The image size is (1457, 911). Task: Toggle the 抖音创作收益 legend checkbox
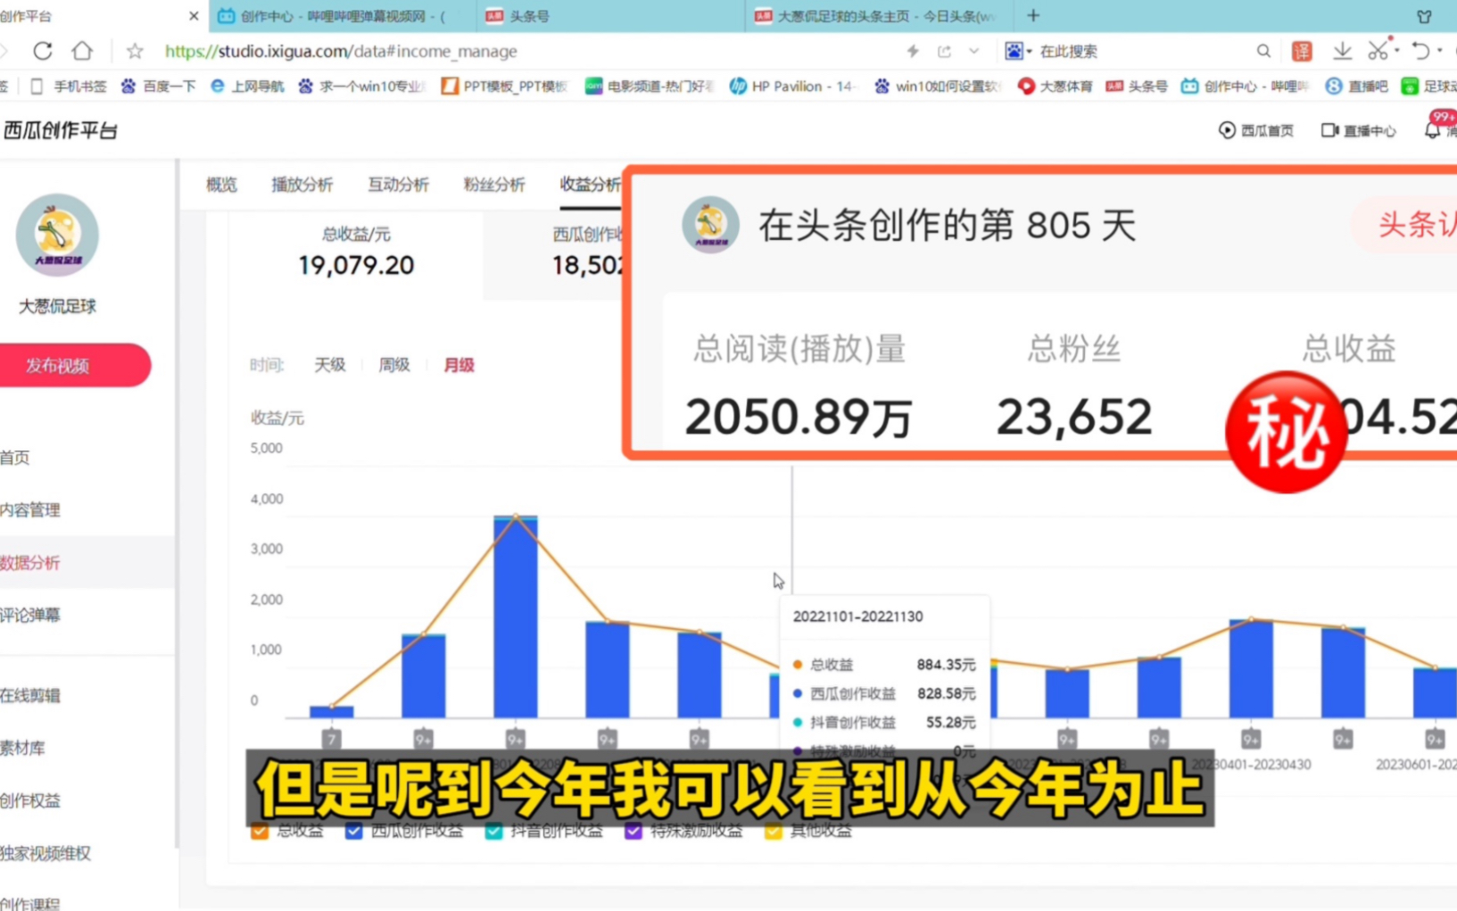pyautogui.click(x=493, y=831)
